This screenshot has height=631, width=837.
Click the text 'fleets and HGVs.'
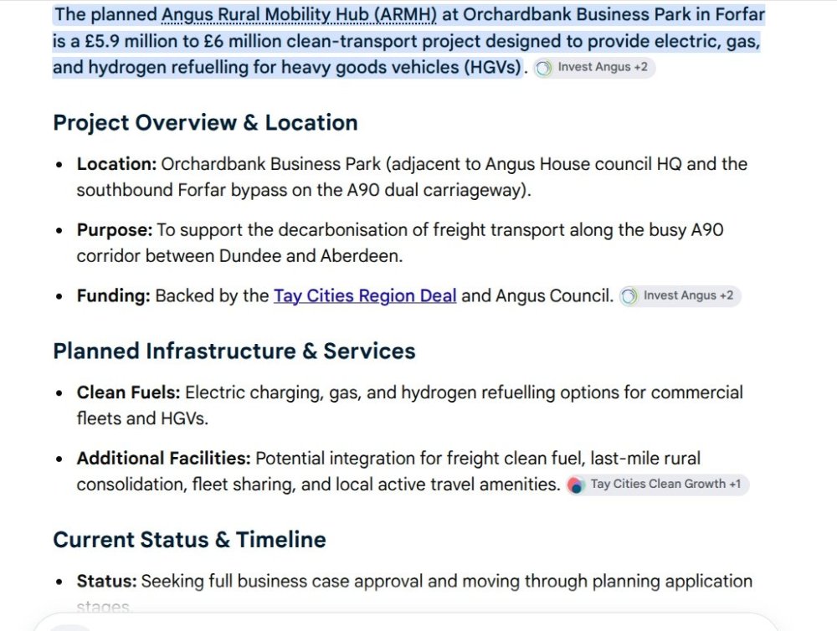click(x=142, y=418)
